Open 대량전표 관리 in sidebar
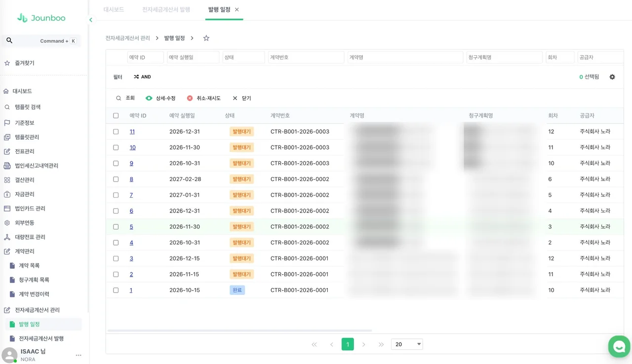Screen dimensions: 632x364 coord(30,237)
